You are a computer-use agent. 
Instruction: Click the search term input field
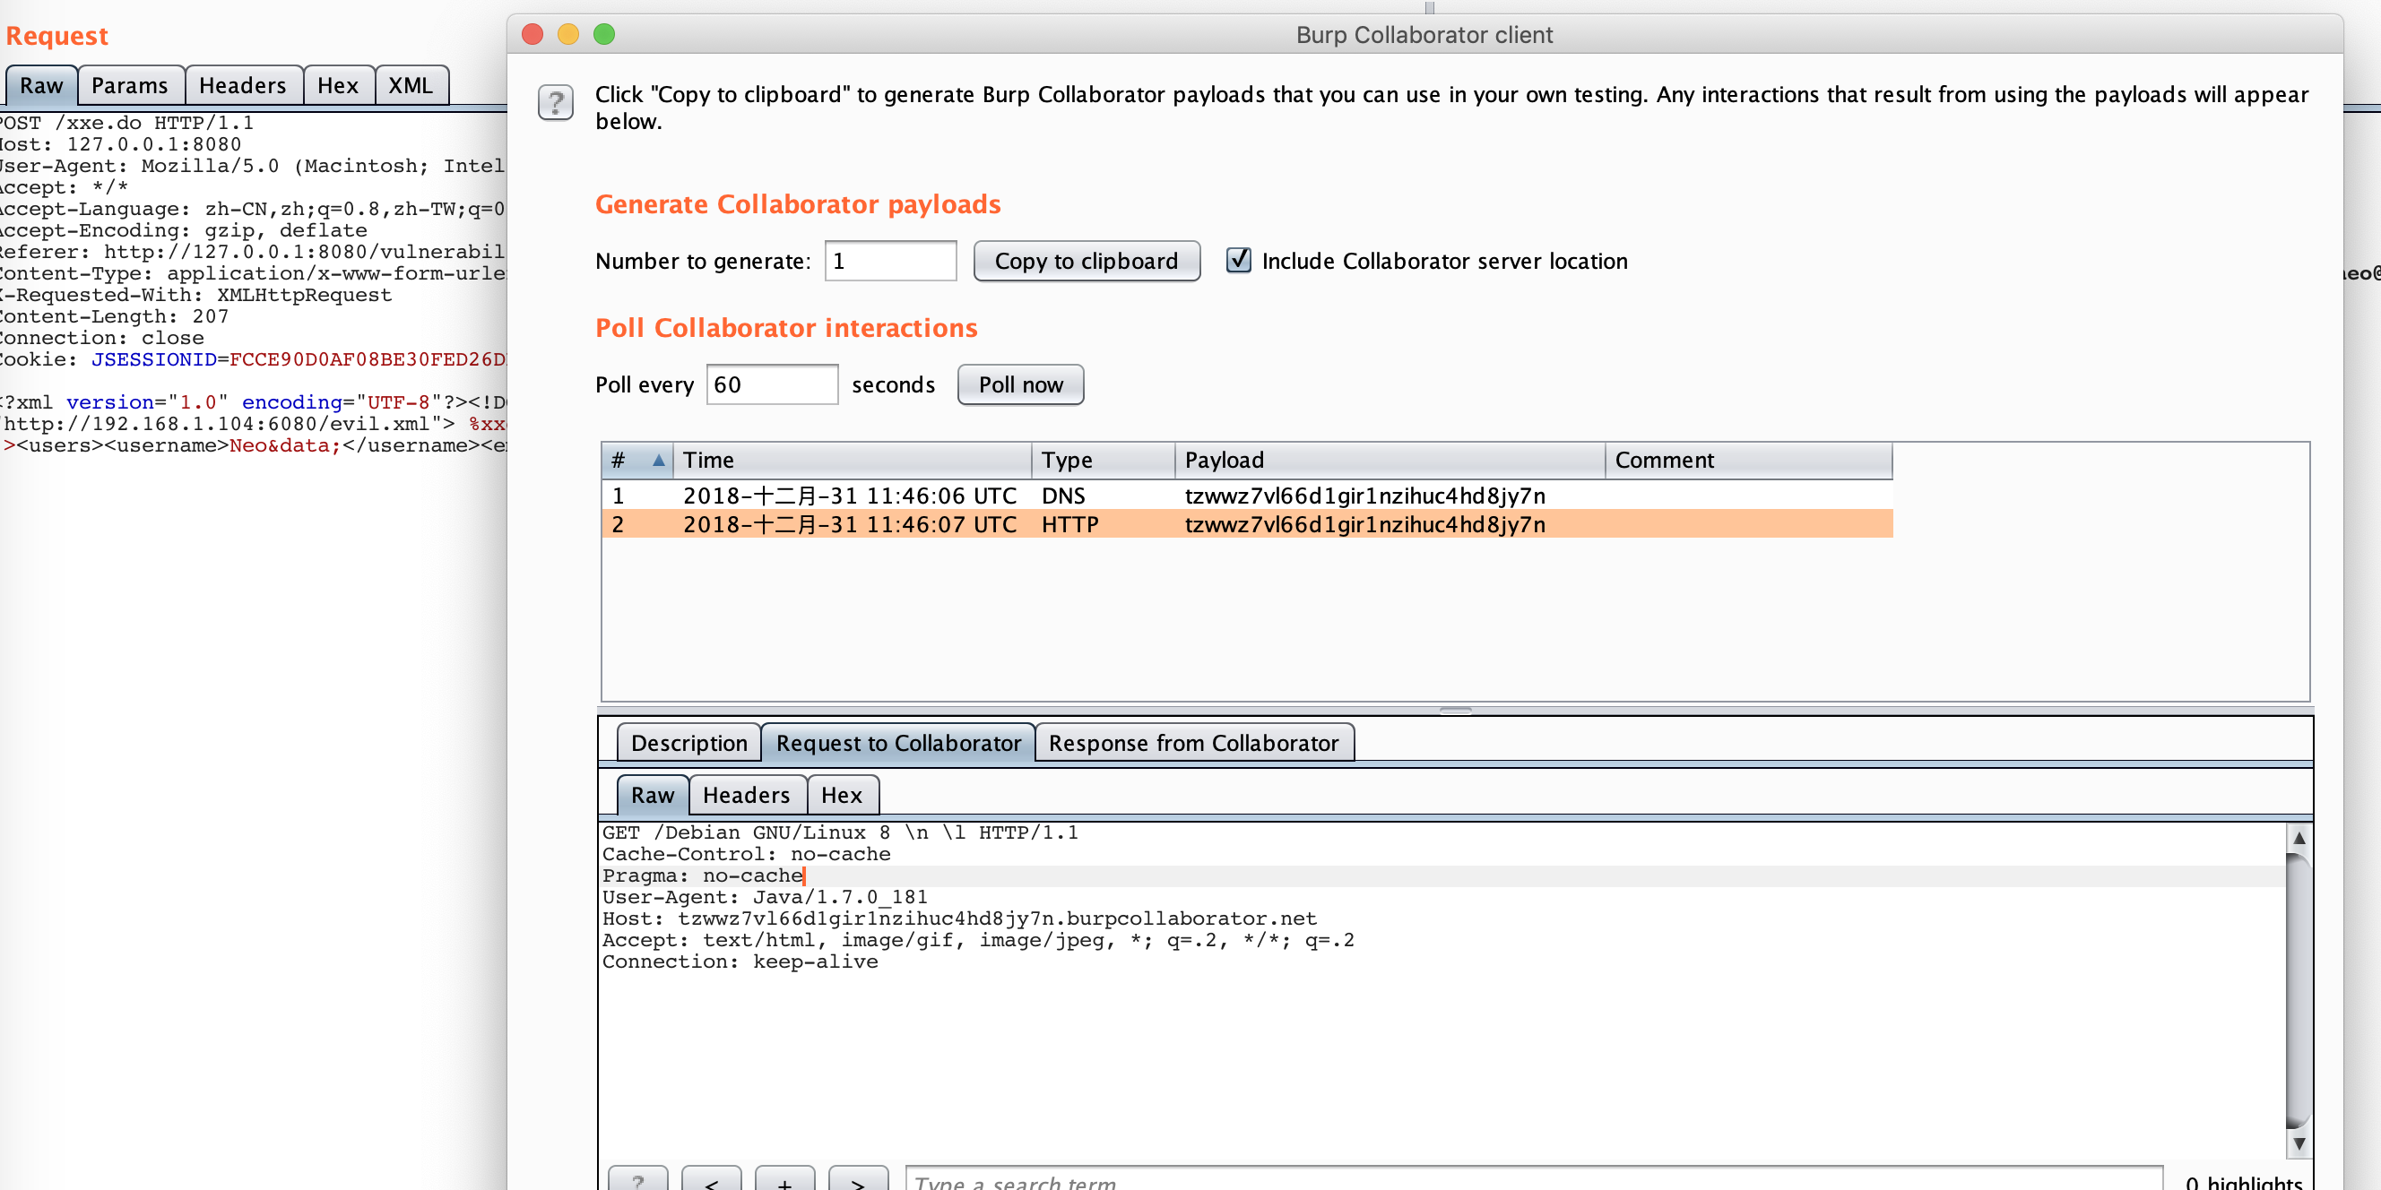[1534, 1180]
